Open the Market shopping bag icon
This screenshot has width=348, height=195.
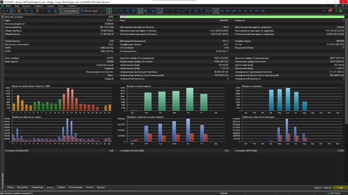[x=37, y=10]
